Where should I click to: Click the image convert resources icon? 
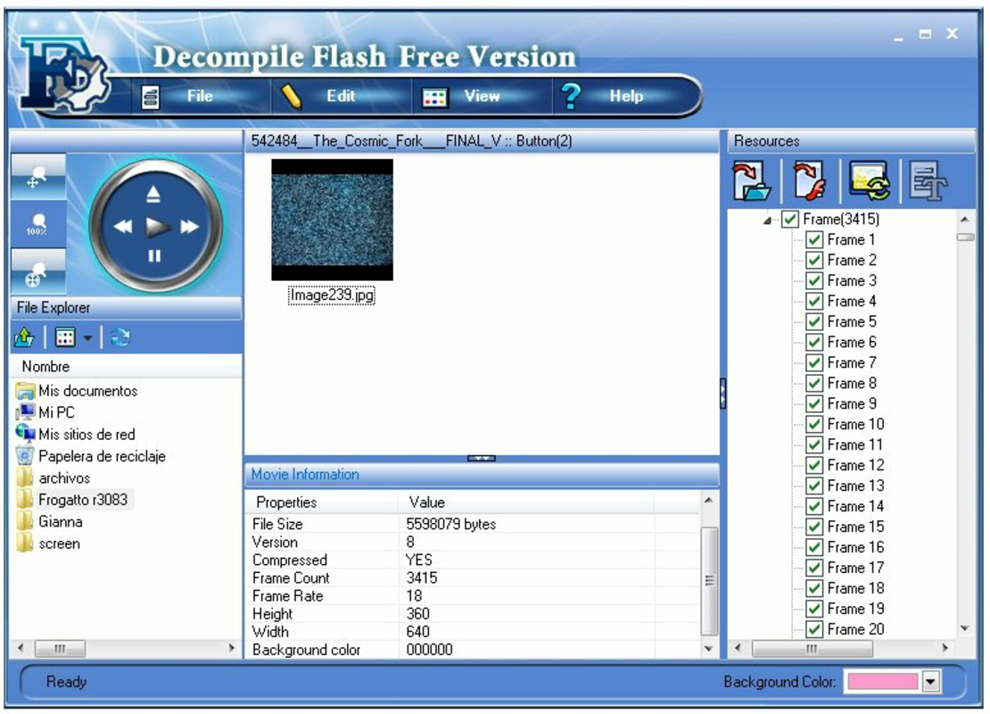click(870, 180)
